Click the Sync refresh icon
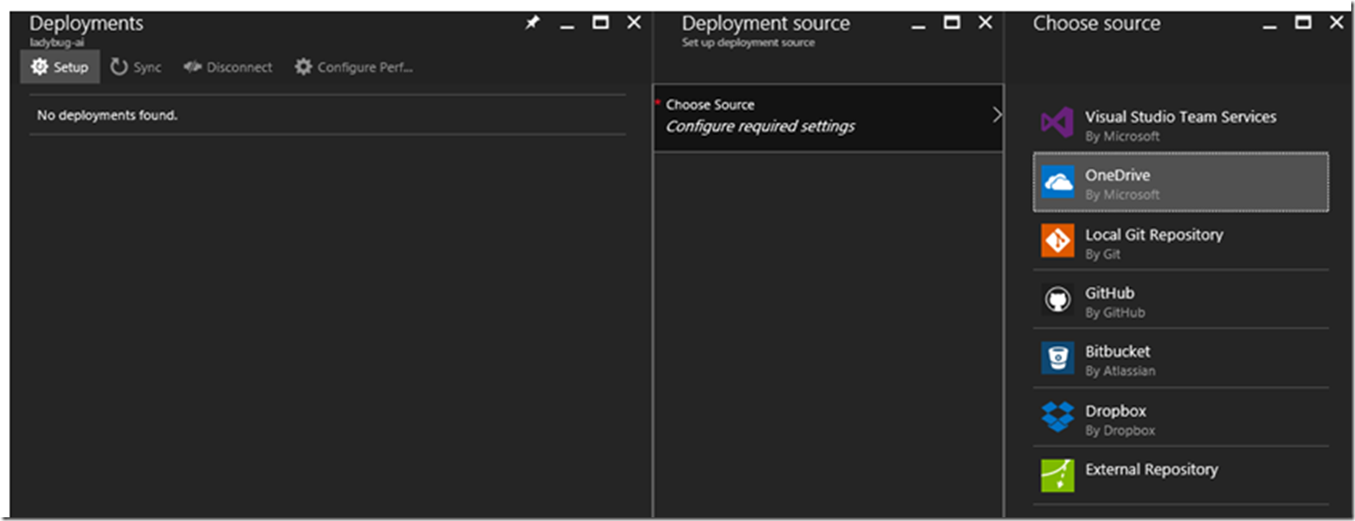 click(x=119, y=66)
